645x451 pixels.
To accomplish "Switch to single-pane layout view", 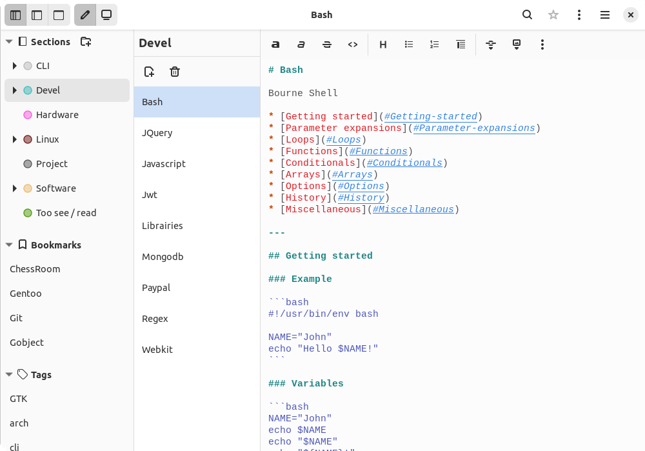I will pos(59,15).
